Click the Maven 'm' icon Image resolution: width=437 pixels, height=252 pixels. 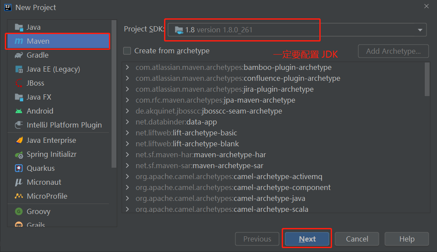[x=19, y=41]
